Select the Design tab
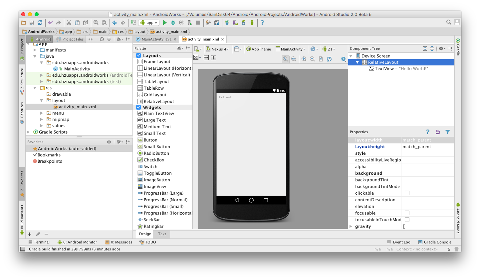Viewport: 480px width, 279px height. click(145, 234)
